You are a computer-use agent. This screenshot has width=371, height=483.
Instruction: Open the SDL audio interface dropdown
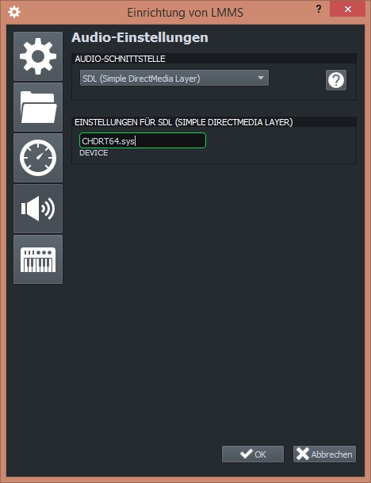(x=174, y=78)
